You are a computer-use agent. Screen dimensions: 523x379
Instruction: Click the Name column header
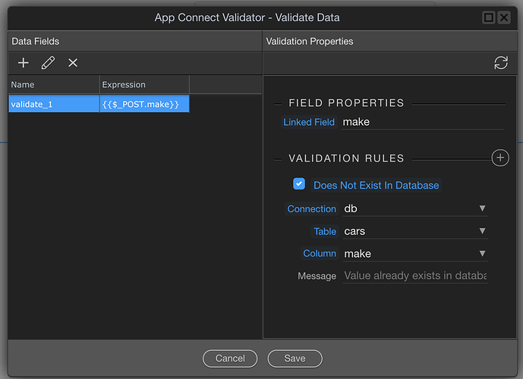click(54, 85)
